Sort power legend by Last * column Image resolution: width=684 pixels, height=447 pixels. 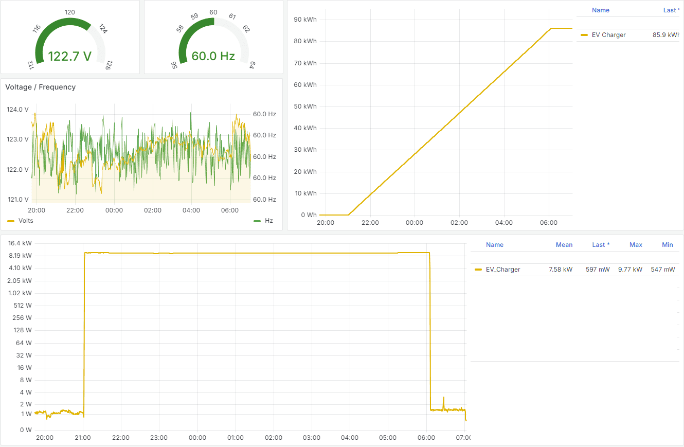pyautogui.click(x=601, y=245)
